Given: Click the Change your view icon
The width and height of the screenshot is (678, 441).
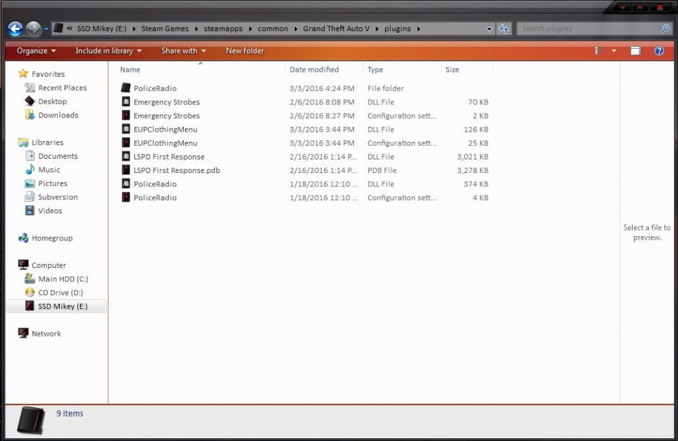Looking at the screenshot, I should tap(599, 51).
